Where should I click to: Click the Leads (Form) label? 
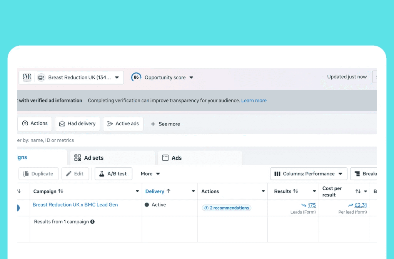(x=303, y=212)
